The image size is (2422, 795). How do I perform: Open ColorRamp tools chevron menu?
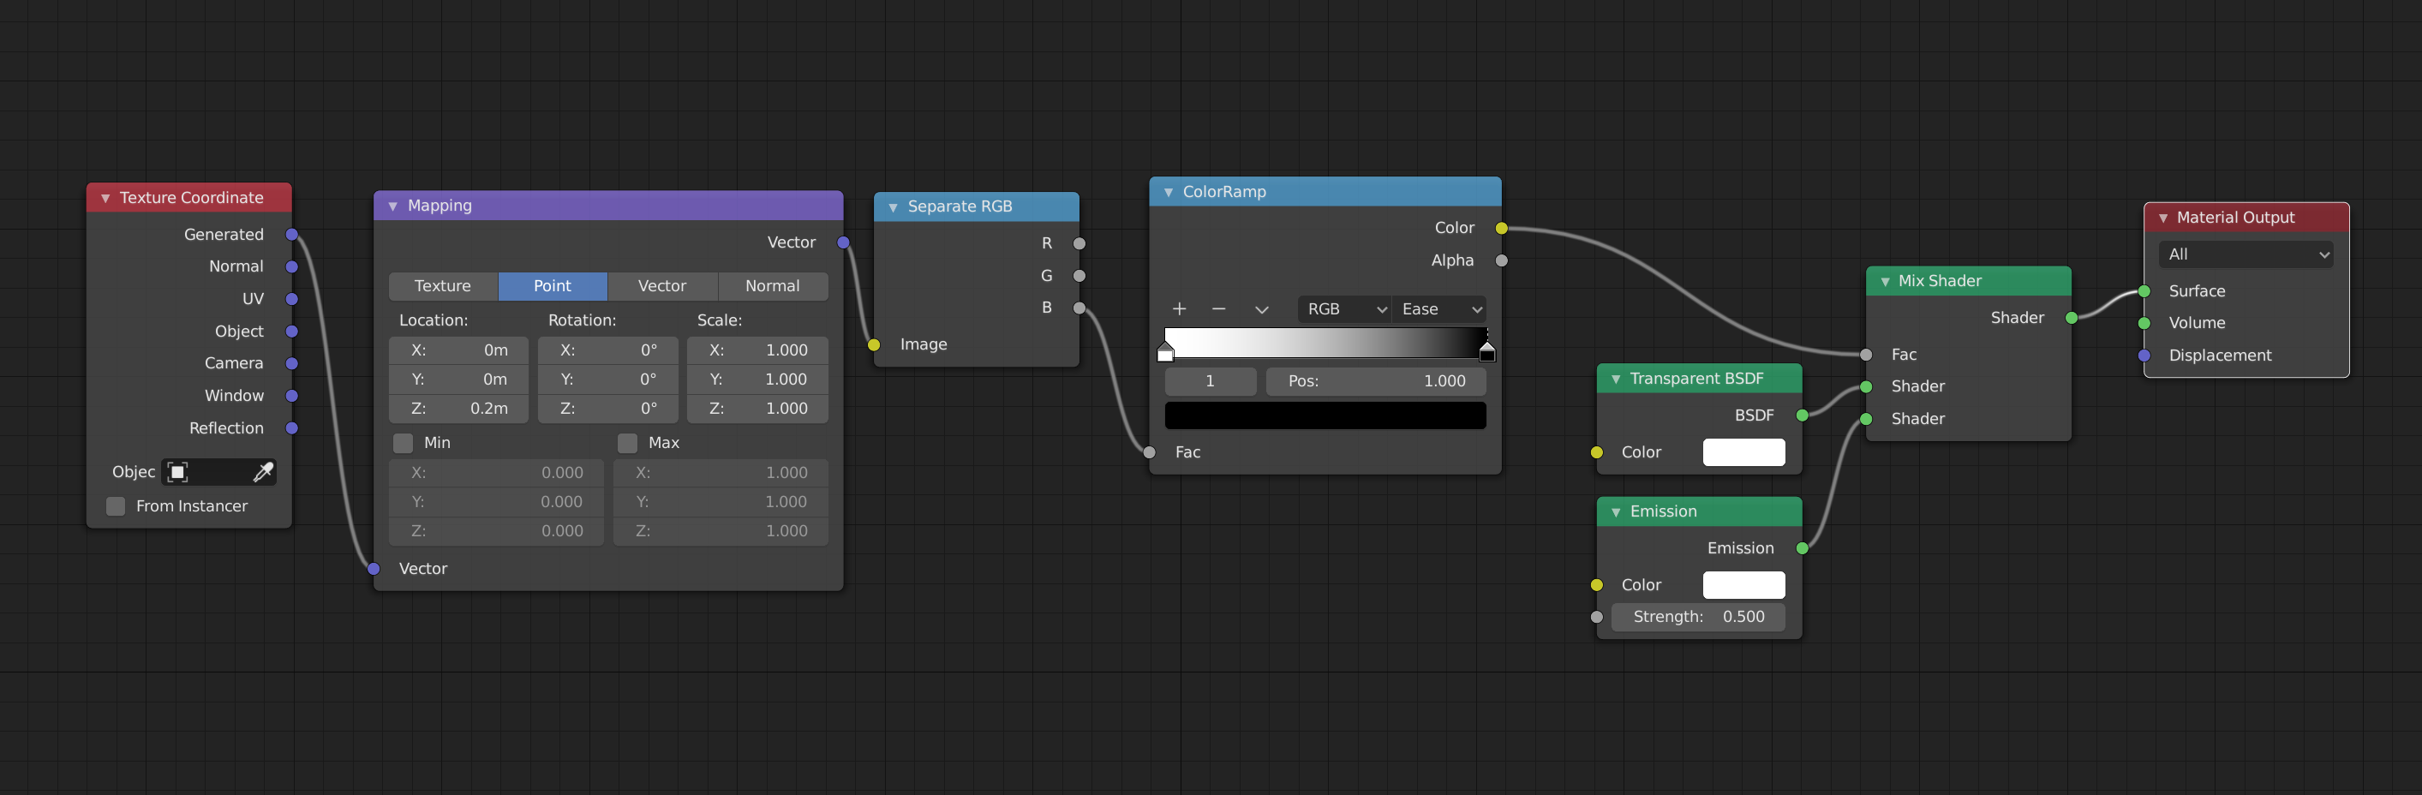1261,309
